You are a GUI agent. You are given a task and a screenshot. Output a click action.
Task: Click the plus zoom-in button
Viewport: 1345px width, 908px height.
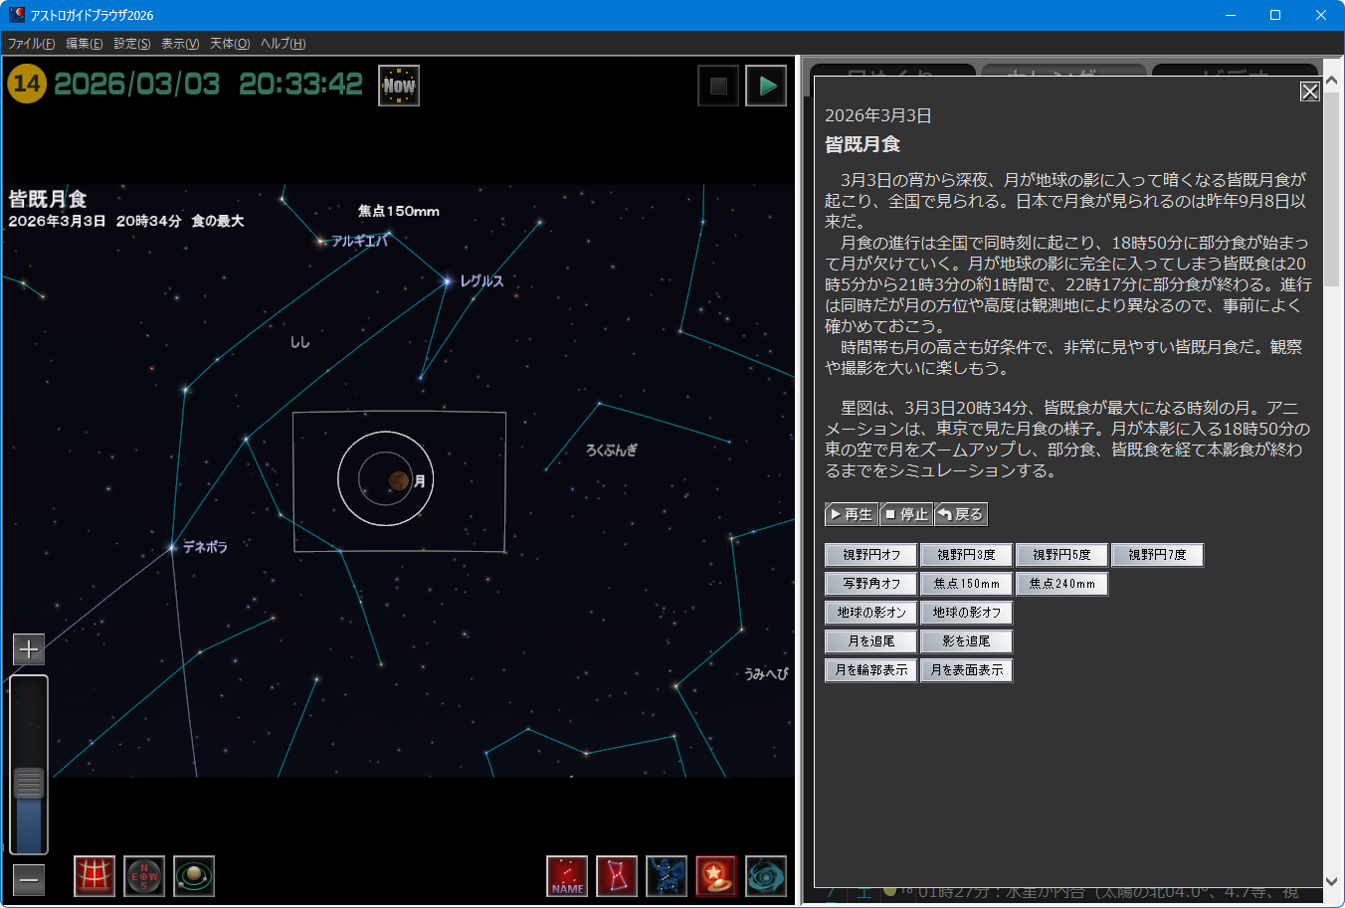(29, 649)
